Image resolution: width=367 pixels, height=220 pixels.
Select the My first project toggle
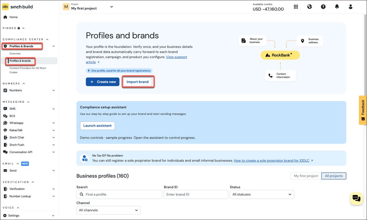click(x=306, y=176)
